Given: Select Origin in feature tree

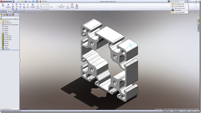Looking at the screenshot, I should pyautogui.click(x=5, y=32).
